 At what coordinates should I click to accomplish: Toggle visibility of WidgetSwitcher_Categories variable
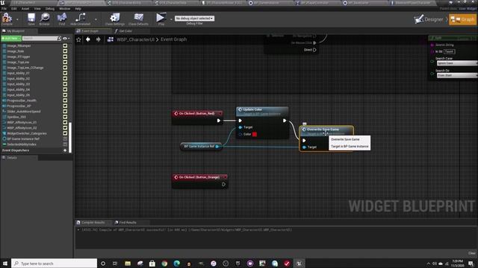[x=65, y=133]
